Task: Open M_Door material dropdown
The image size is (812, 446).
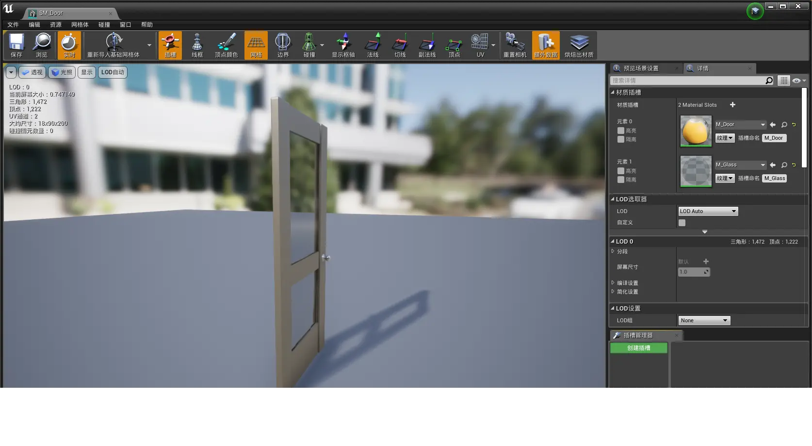Action: coord(740,125)
